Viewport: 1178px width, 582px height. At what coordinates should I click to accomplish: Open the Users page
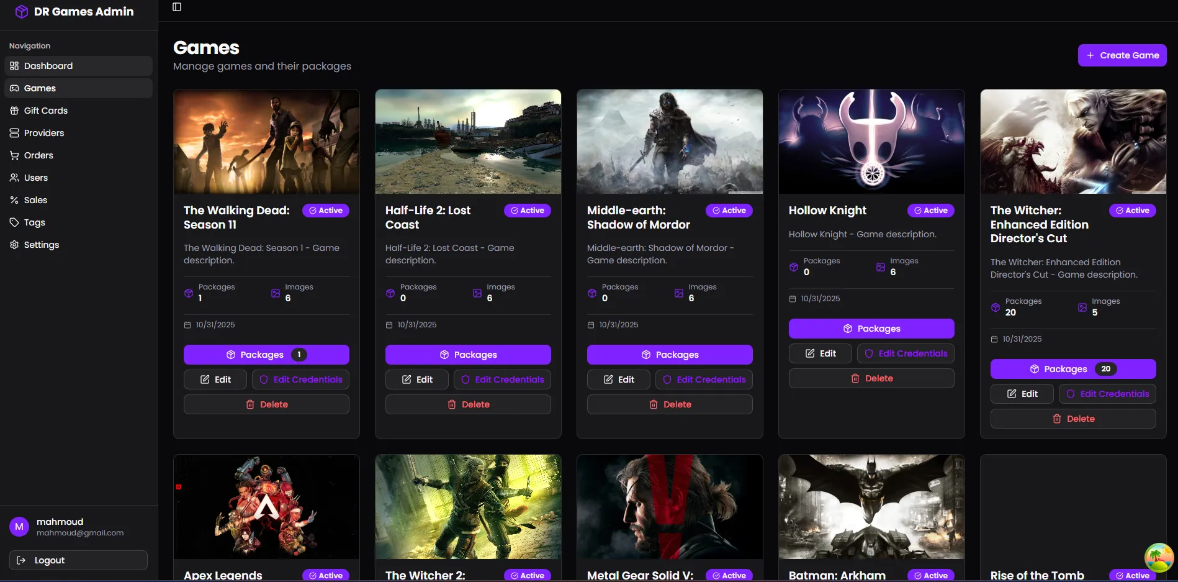pos(78,178)
